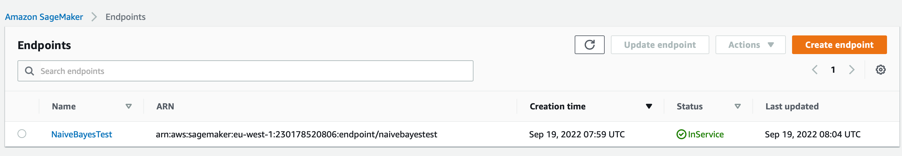Go to next page arrow
Image resolution: width=902 pixels, height=156 pixels.
point(852,70)
